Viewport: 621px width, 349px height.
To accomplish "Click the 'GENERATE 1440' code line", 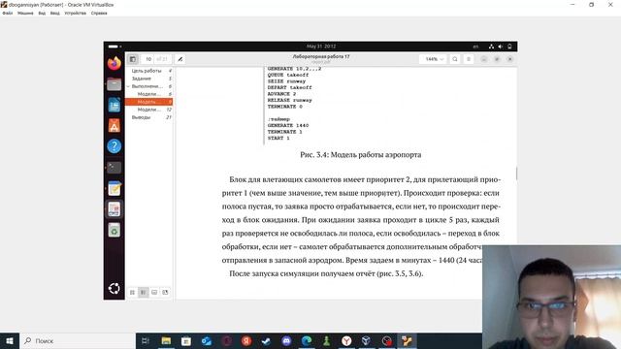I will (x=288, y=125).
